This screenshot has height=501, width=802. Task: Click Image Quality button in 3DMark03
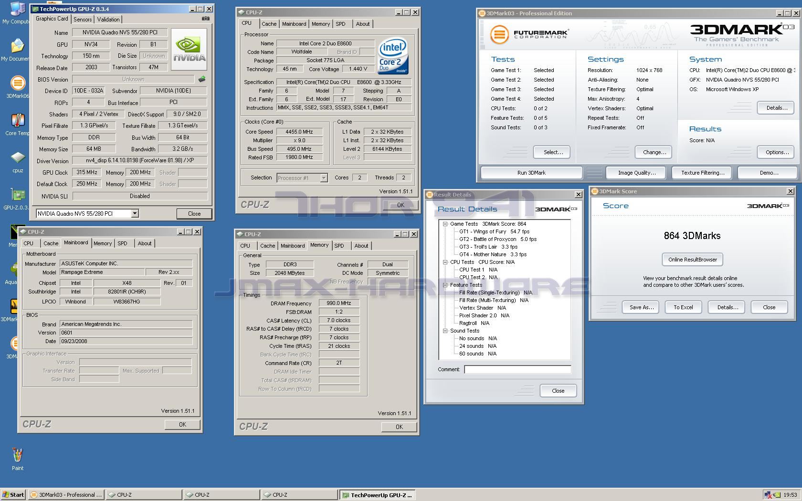[x=637, y=173]
